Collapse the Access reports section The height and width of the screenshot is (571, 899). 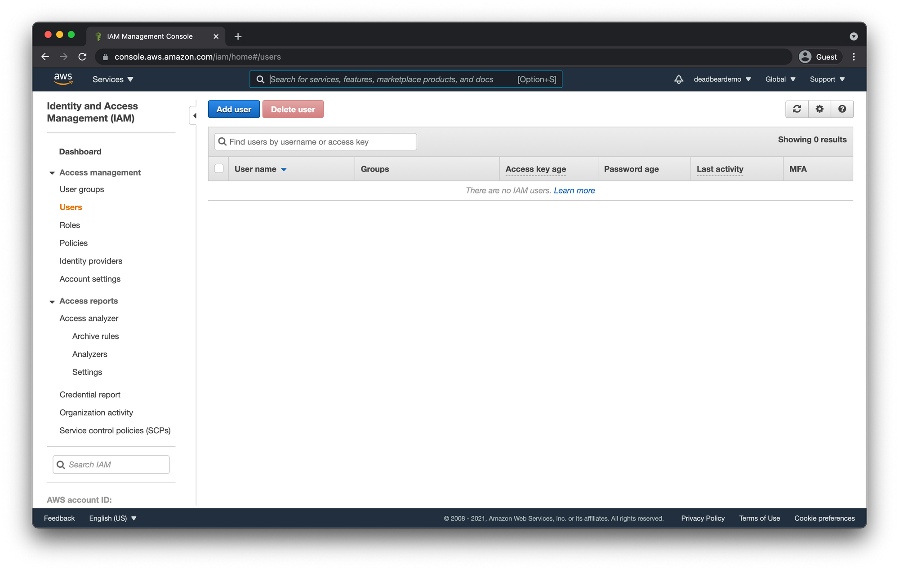[x=52, y=301]
